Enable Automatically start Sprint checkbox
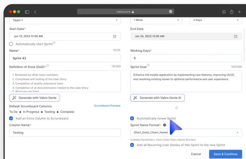Image resolution: width=246 pixels, height=159 pixels. pyautogui.click(x=11, y=44)
